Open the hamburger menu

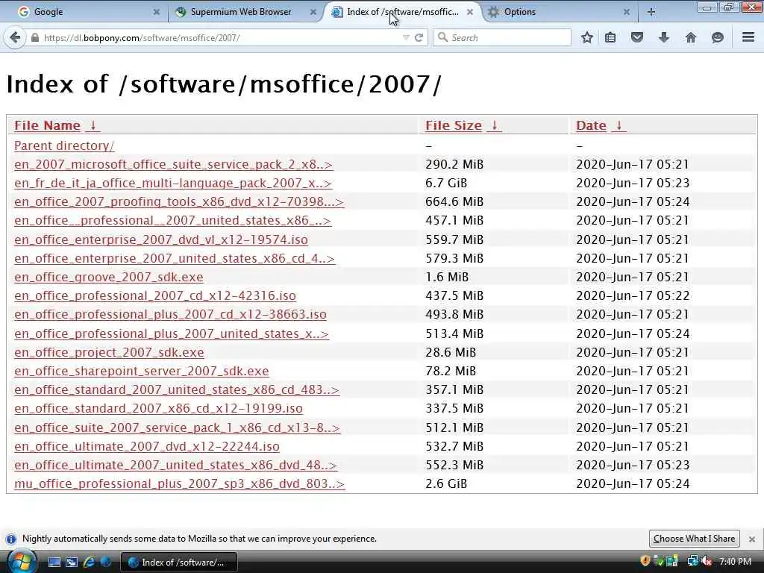point(748,37)
